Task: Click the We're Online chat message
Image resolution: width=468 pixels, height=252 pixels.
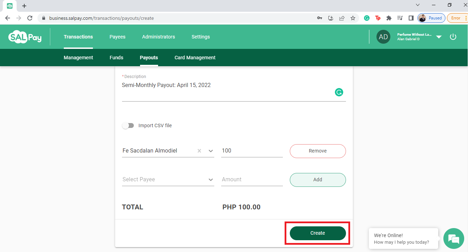Action: pos(404,238)
